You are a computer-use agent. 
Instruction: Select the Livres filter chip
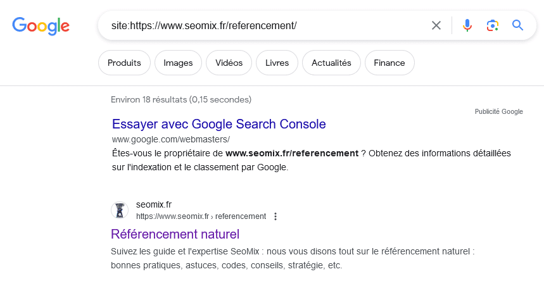(277, 63)
